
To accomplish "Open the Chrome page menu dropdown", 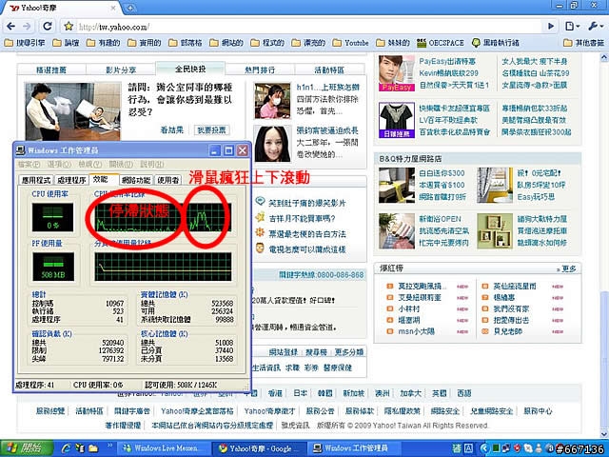I will pyautogui.click(x=573, y=27).
